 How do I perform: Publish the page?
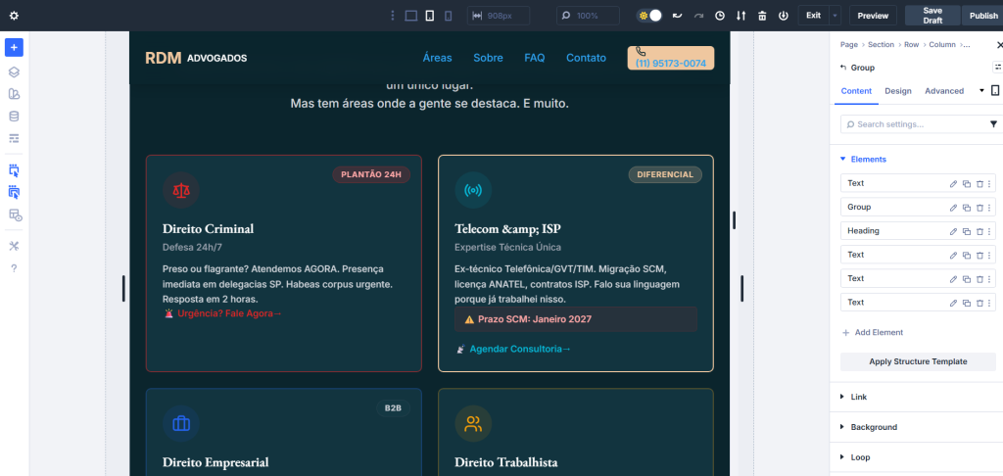(983, 16)
